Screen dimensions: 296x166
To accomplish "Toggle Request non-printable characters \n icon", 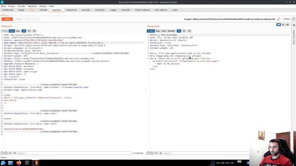I will coord(29,31).
